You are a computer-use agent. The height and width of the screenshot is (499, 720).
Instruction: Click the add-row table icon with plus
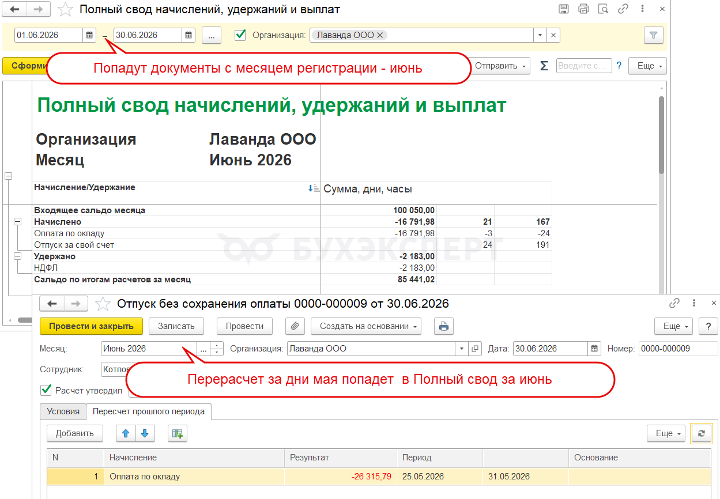[178, 433]
